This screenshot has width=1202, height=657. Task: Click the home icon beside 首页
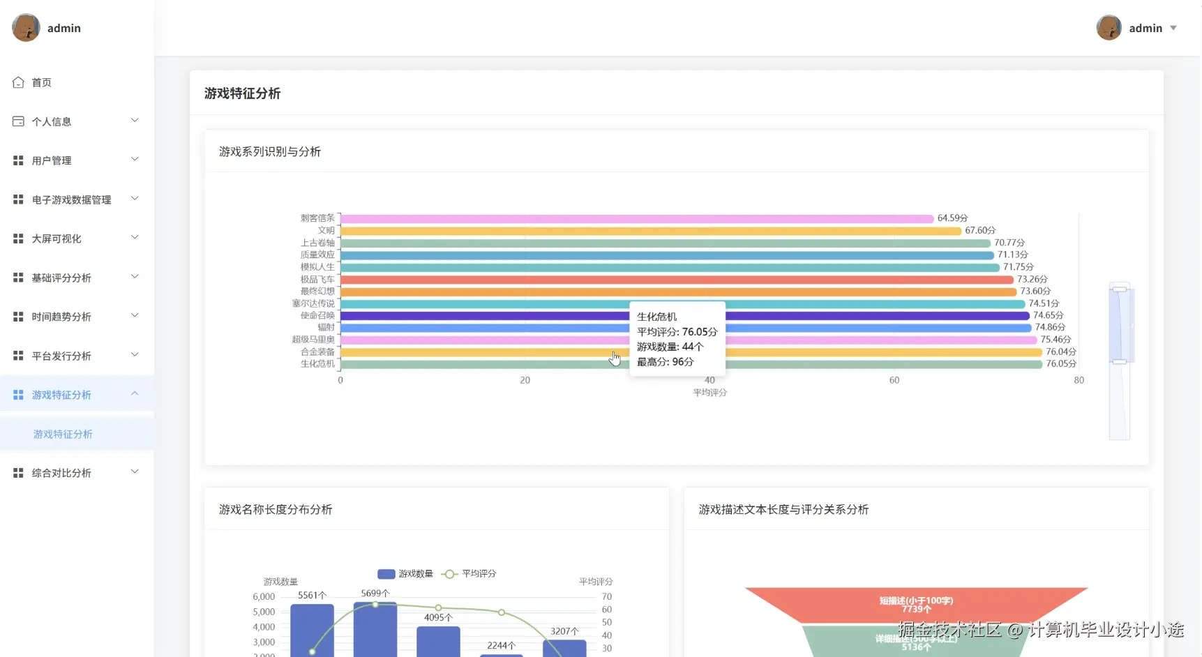pyautogui.click(x=19, y=82)
